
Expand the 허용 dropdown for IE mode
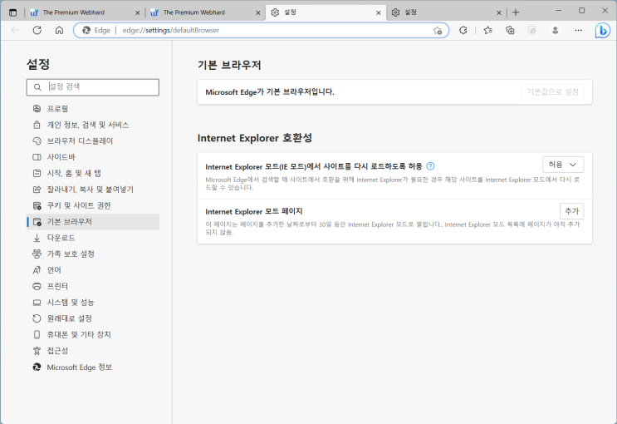pyautogui.click(x=563, y=165)
